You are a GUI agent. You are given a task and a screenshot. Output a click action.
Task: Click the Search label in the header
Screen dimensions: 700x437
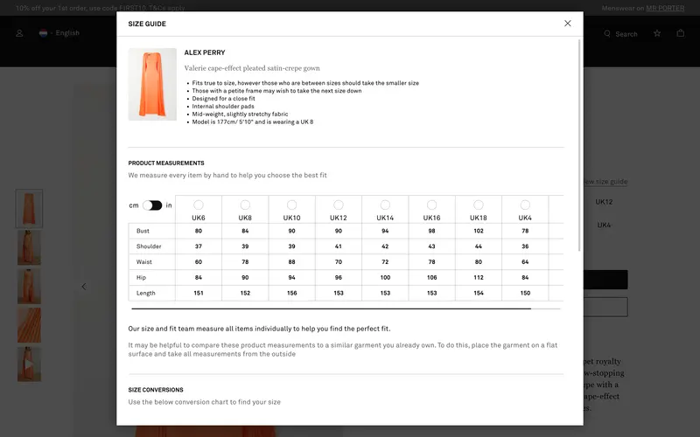[x=626, y=34]
